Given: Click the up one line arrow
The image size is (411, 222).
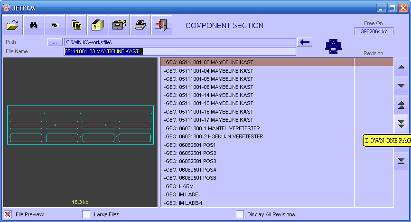Looking at the screenshot, I should coord(401,67).
